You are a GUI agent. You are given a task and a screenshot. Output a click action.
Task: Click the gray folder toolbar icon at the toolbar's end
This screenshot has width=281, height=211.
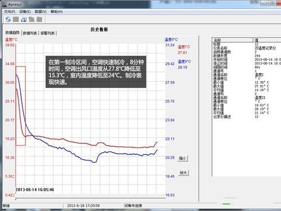coord(39,19)
